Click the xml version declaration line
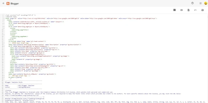This screenshot has width=208, height=103. click(20, 15)
